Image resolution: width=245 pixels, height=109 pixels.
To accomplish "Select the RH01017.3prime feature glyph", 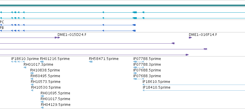I will pyautogui.click(x=25, y=67).
